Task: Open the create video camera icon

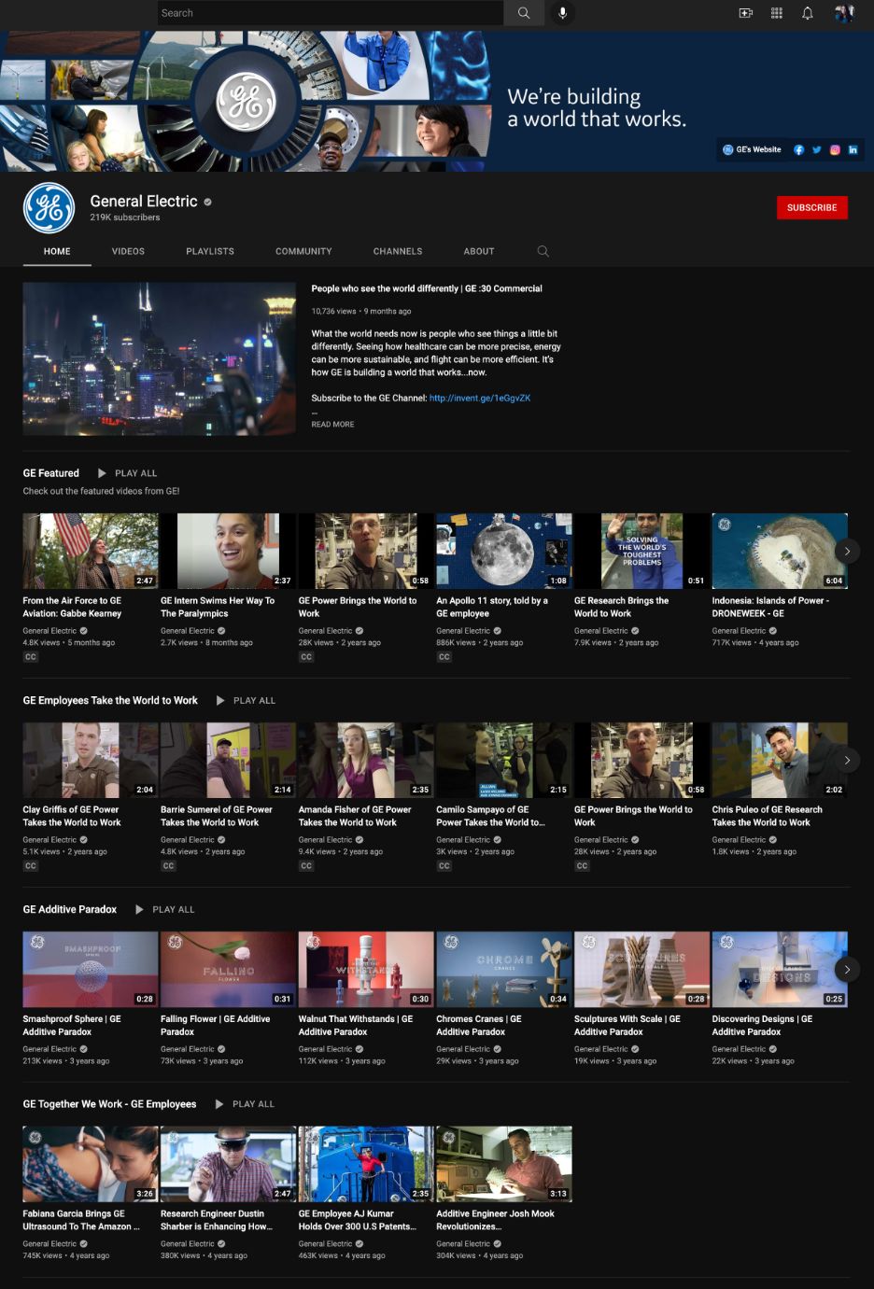Action: (x=746, y=13)
